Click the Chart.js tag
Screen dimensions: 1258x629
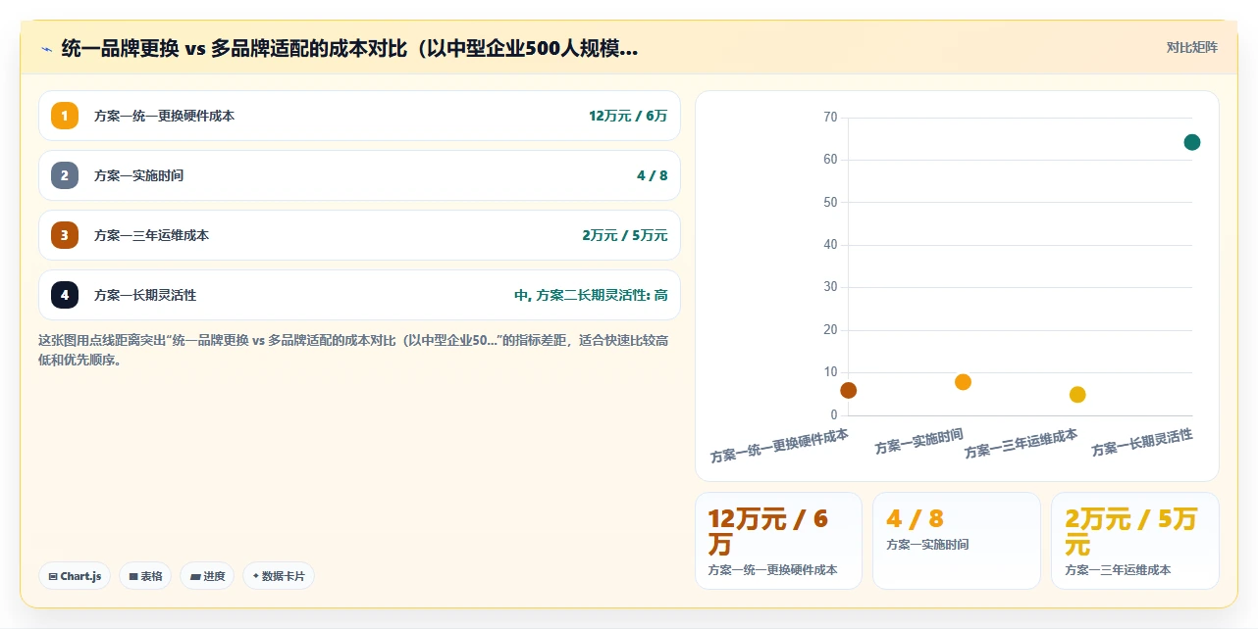(76, 576)
